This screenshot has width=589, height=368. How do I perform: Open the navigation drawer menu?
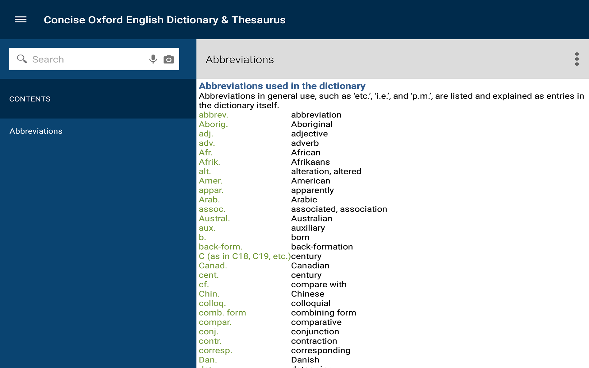[20, 19]
